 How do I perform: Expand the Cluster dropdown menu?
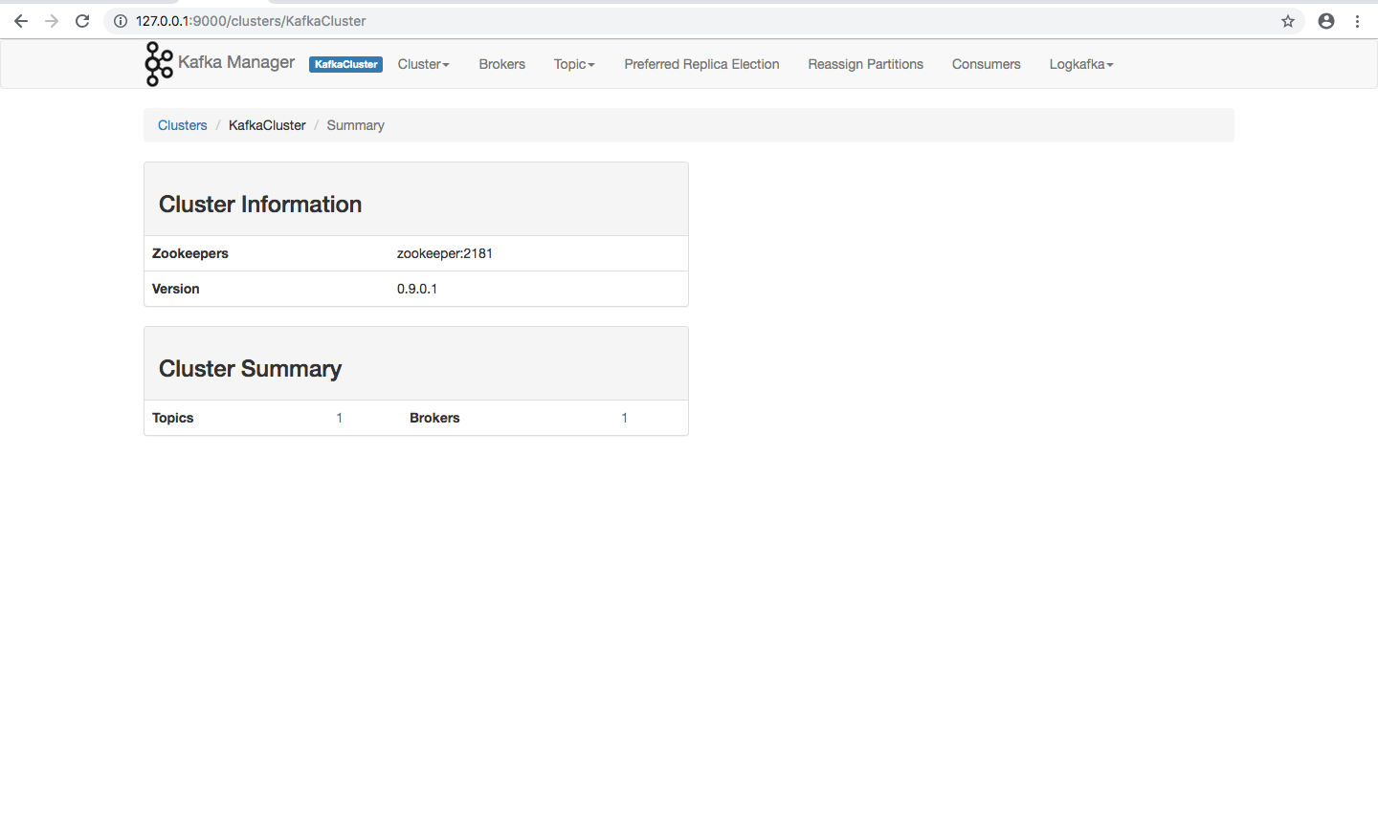pos(423,64)
